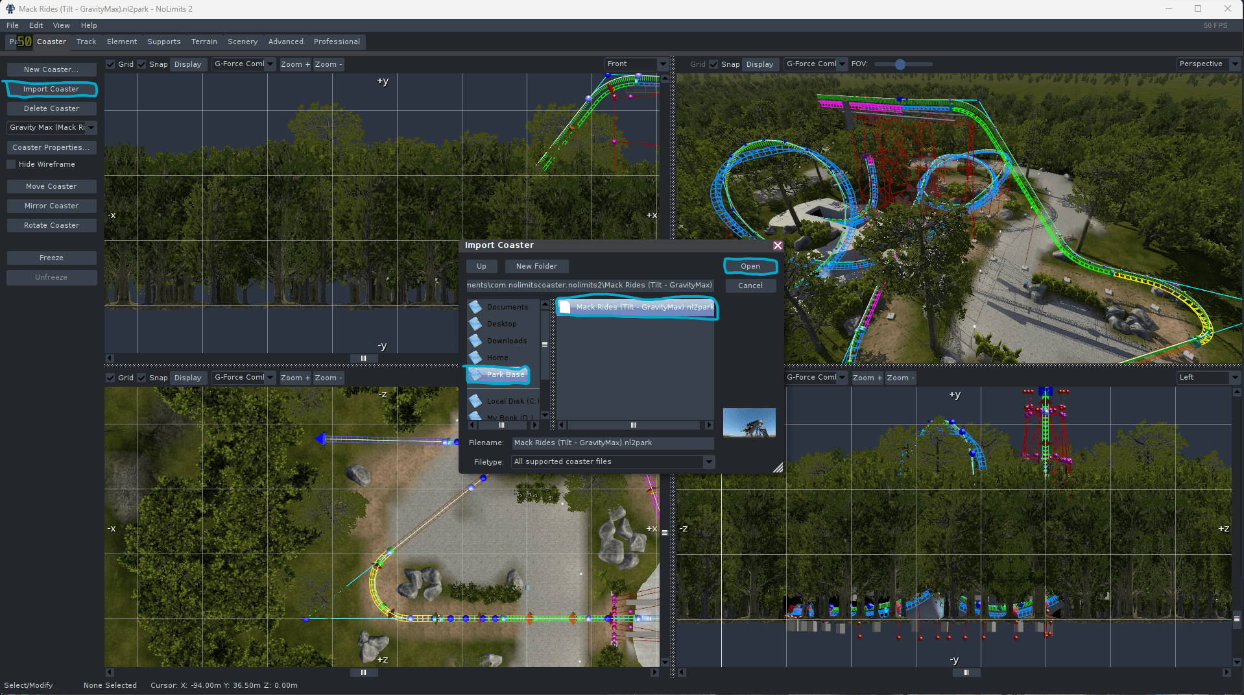Switch to the Supports tab

point(164,42)
